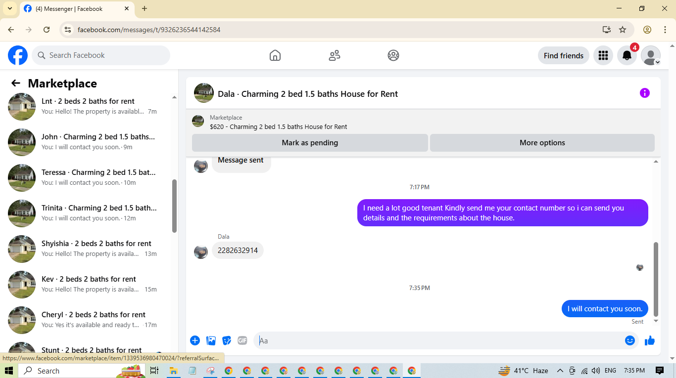View site information icon in address bar

pyautogui.click(x=68, y=30)
